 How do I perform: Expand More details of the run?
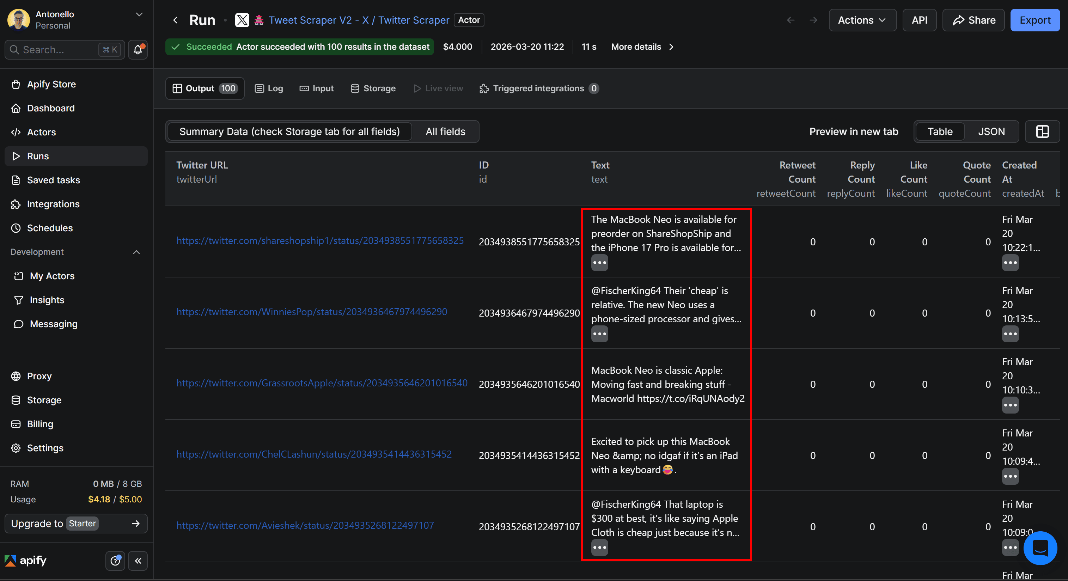642,47
